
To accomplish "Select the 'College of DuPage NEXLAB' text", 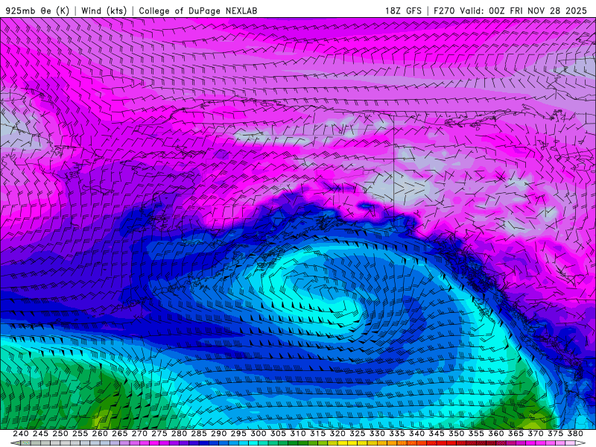I will pos(198,10).
